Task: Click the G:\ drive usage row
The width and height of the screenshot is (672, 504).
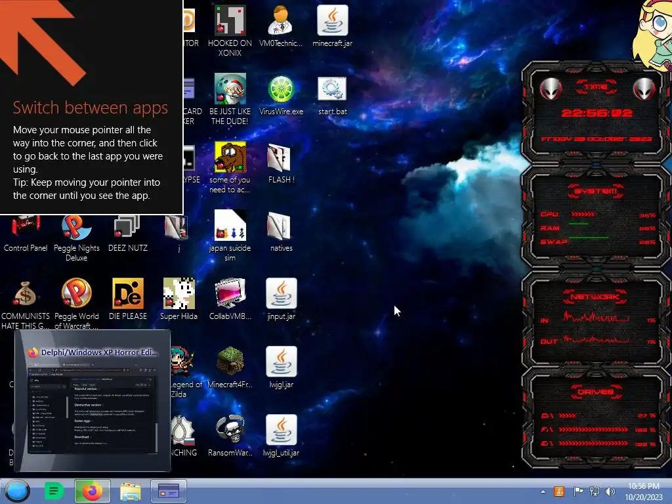Action: [x=598, y=444]
